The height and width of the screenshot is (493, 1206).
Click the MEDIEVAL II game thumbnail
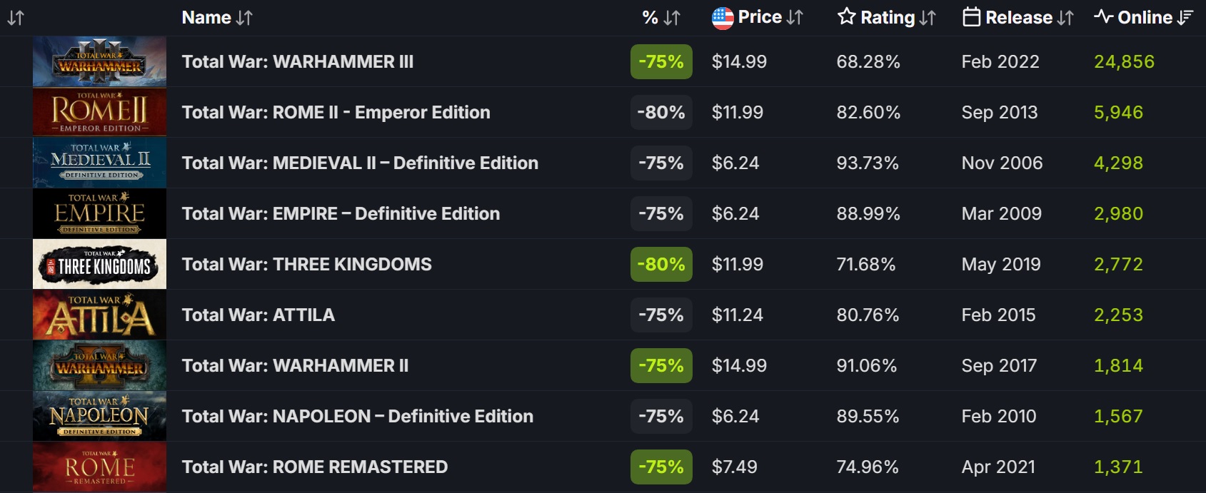(99, 163)
